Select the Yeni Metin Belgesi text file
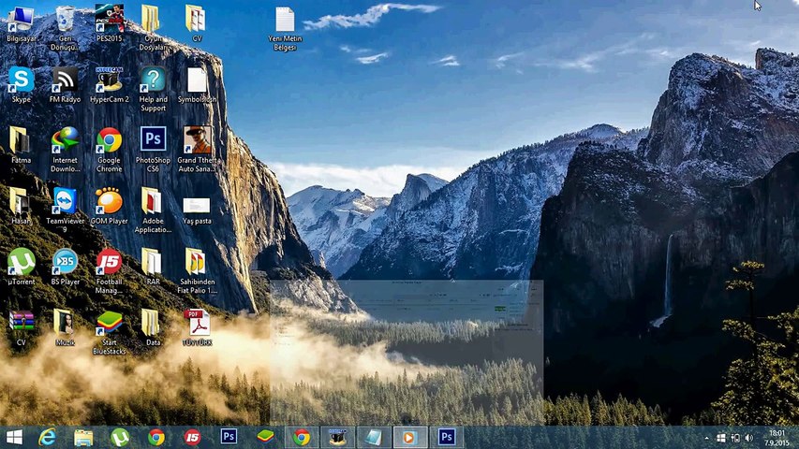Image resolution: width=799 pixels, height=449 pixels. click(285, 28)
